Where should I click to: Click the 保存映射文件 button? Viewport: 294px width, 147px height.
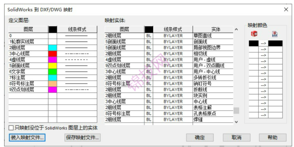pyautogui.click(x=82, y=138)
